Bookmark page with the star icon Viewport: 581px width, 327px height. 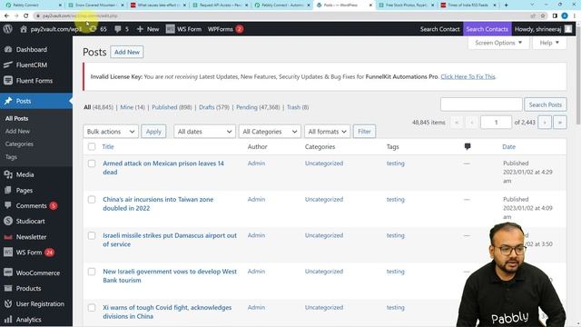tap(543, 16)
